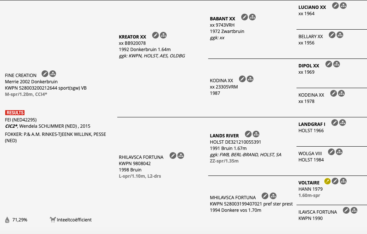The image size is (367, 234).
Task: Open pedigree tree icon beside KODEINA XX
Action: pos(341,93)
